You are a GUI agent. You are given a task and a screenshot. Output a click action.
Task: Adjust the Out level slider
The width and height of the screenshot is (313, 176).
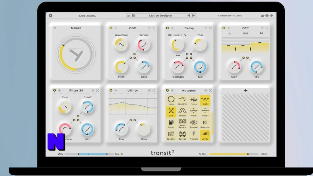point(234,154)
